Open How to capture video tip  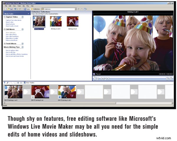tap(12, 50)
